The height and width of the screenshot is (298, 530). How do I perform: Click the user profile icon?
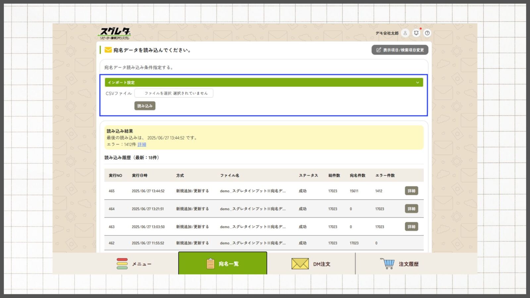(x=405, y=33)
